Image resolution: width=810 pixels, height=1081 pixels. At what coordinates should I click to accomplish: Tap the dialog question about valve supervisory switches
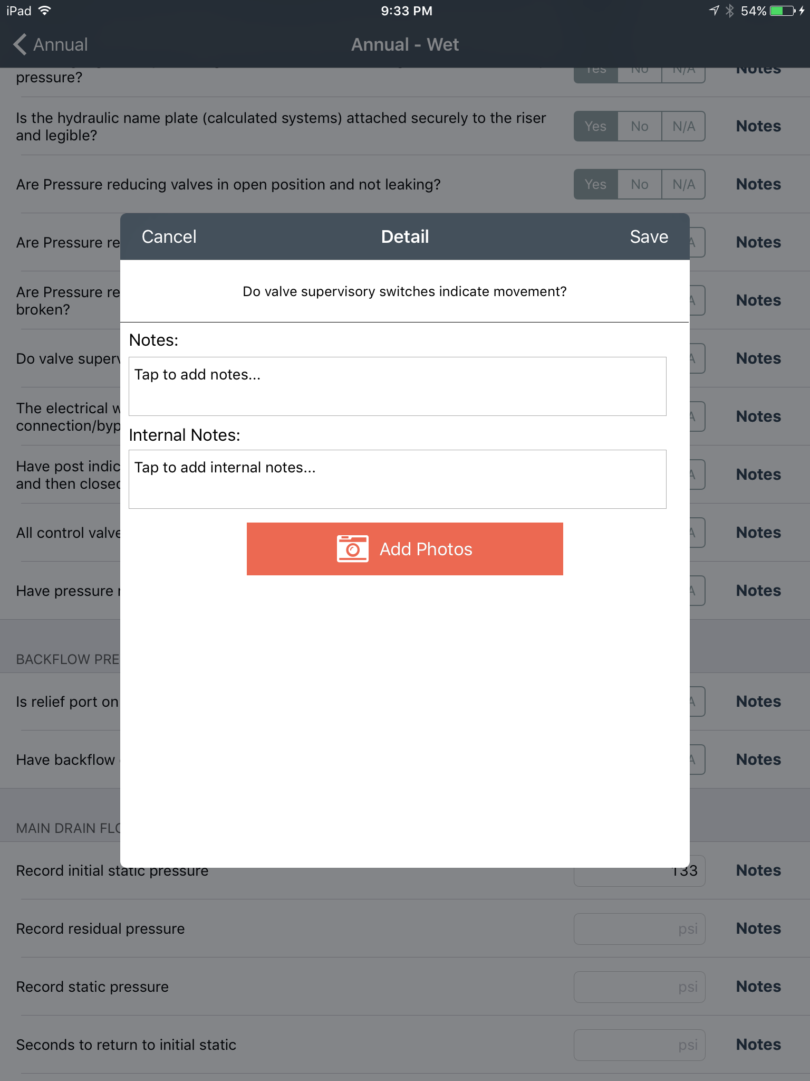(404, 291)
